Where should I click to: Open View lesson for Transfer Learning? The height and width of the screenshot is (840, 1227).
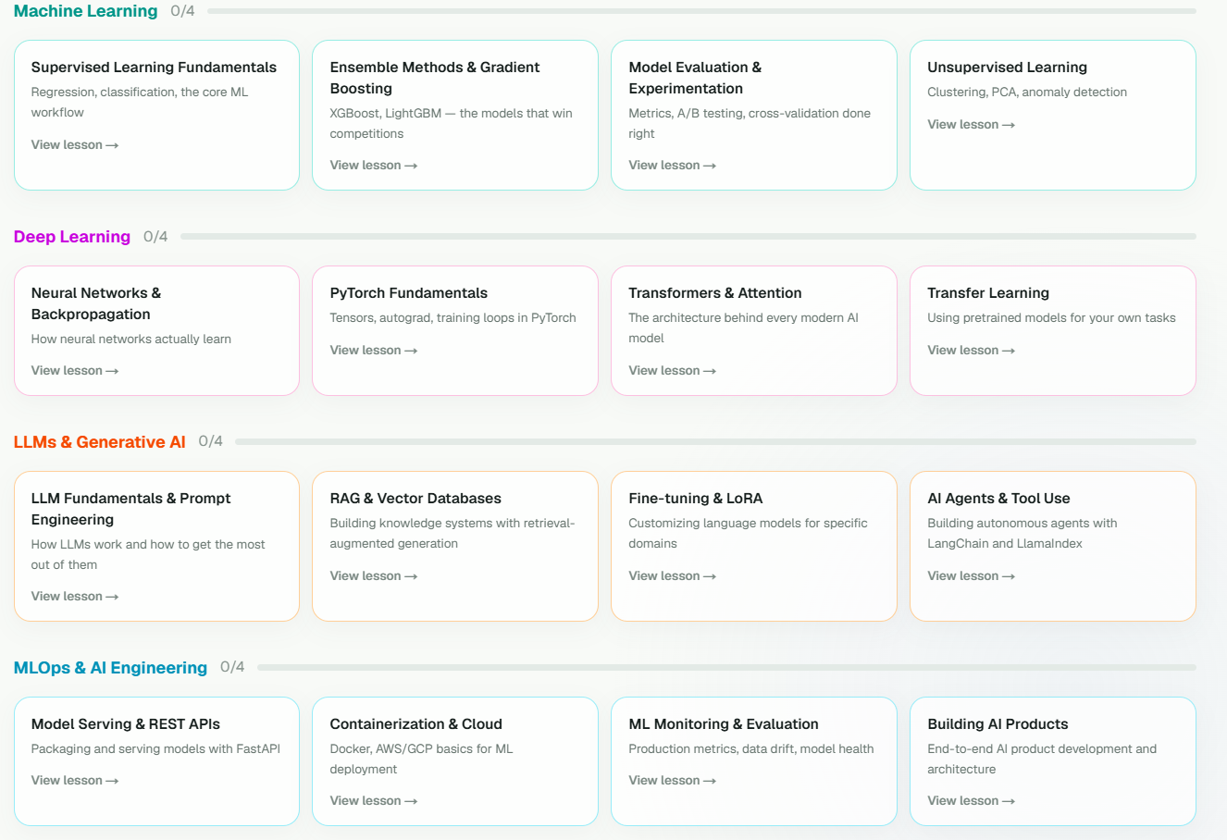(972, 351)
